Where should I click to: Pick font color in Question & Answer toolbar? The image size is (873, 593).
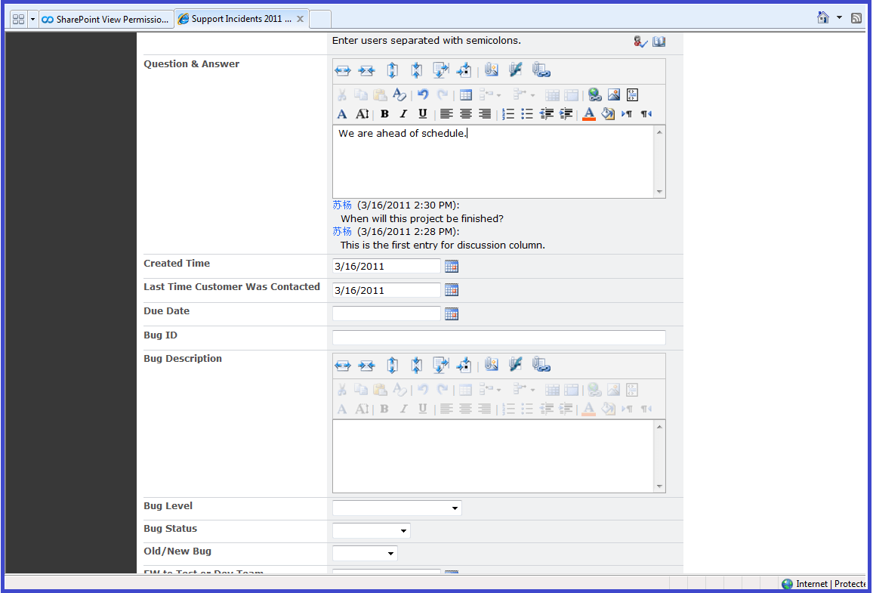point(588,114)
